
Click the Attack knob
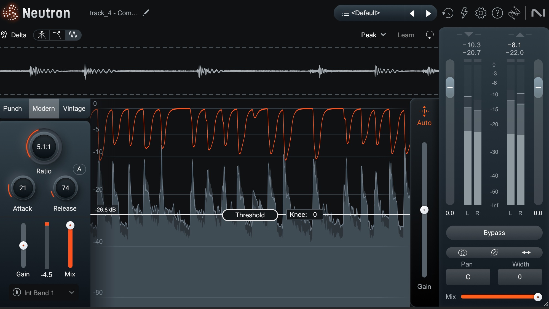tap(23, 188)
